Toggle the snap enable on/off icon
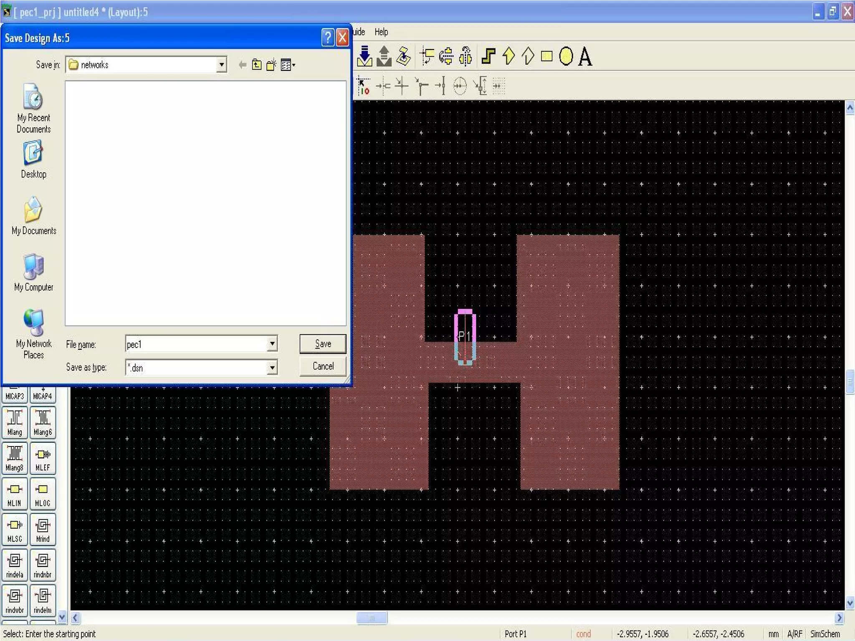The height and width of the screenshot is (641, 855). (x=364, y=86)
